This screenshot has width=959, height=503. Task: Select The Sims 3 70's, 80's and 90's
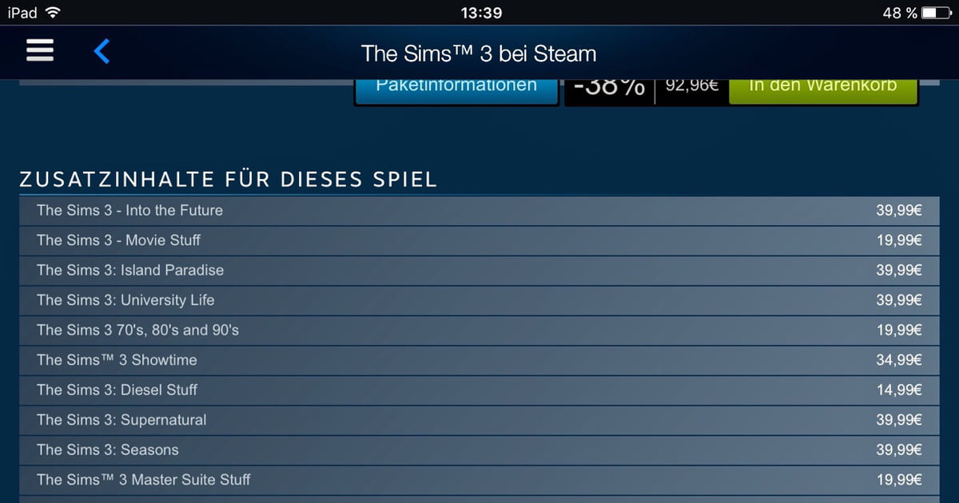coord(480,331)
